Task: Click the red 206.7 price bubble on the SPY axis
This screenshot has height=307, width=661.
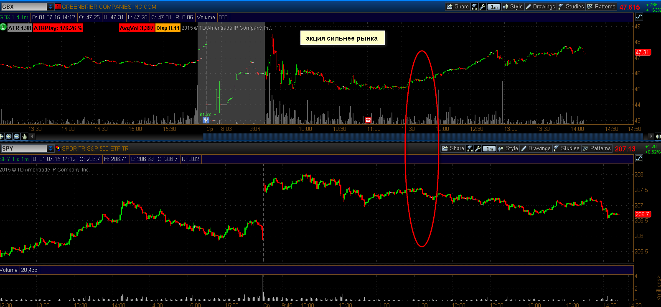Action: coord(642,214)
